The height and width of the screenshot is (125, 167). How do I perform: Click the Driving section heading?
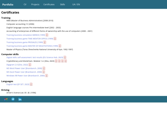click(5, 90)
